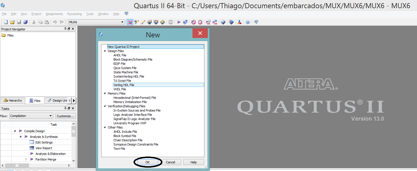
Task: Select VHDL File
Action: tap(120, 89)
